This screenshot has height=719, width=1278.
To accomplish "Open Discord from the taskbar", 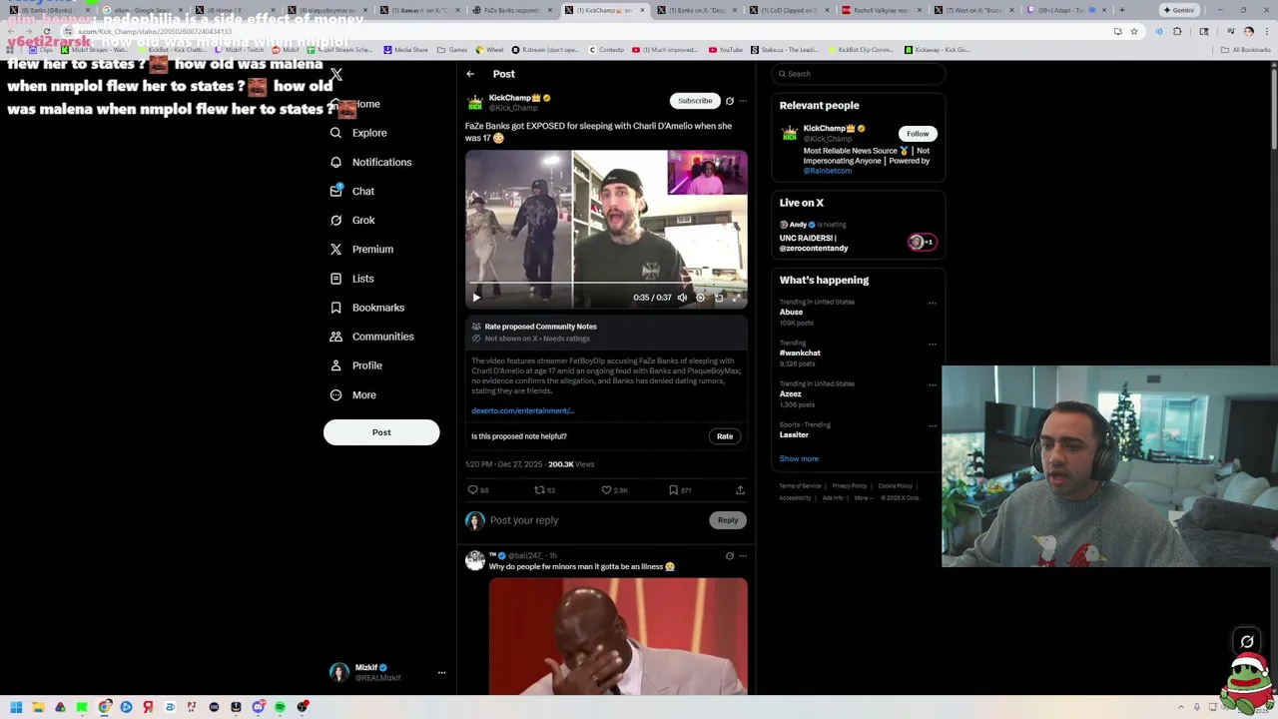I will (x=258, y=707).
